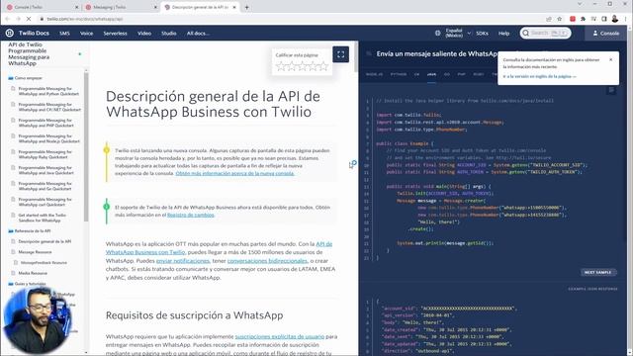
Task: Click the browser back arrow
Action: pos(7,19)
